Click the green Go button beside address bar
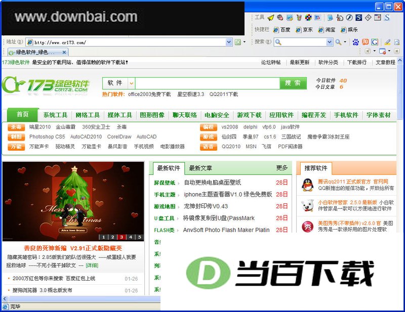Viewport: 405px width, 312px height. pos(237,42)
